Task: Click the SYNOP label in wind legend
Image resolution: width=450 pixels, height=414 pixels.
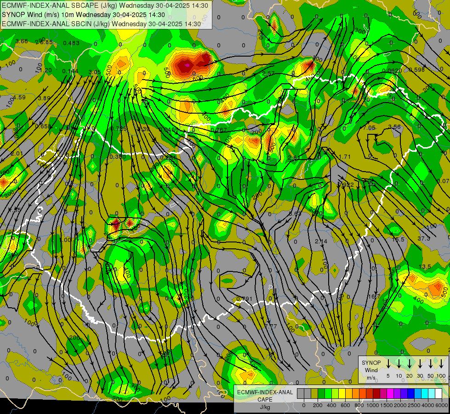Action: coord(371,362)
